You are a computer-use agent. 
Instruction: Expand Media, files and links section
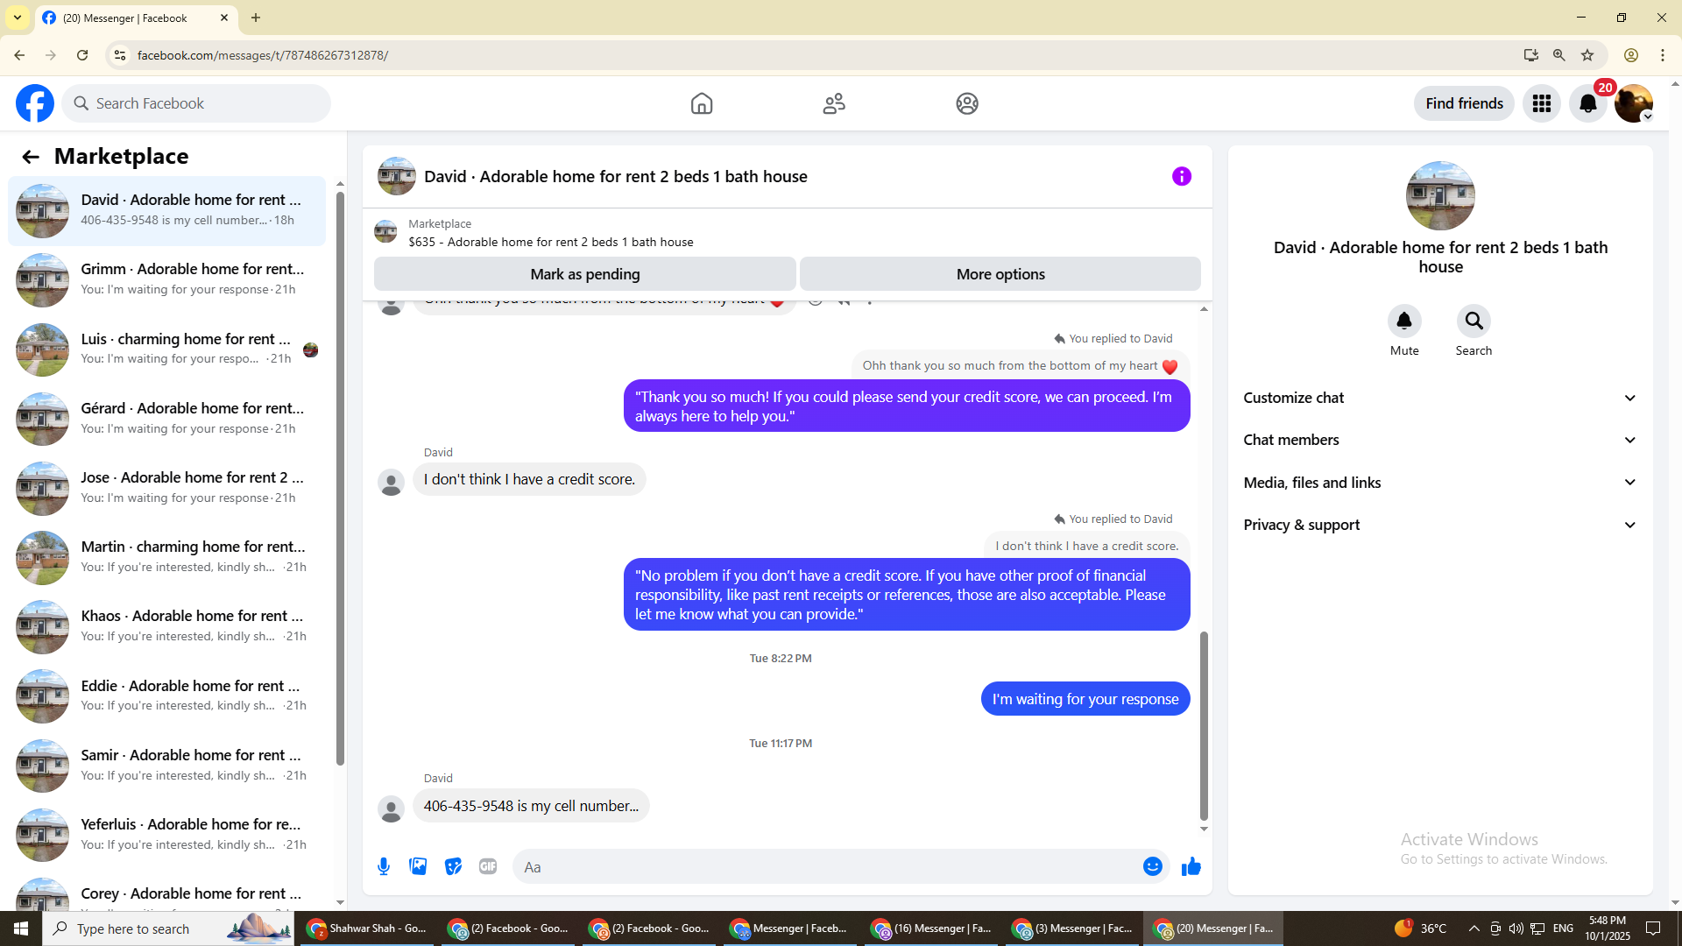tap(1440, 483)
